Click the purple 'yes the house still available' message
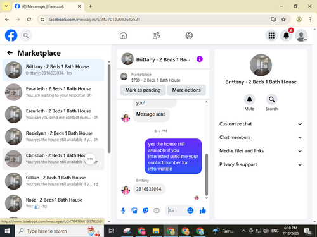 pyautogui.click(x=173, y=156)
